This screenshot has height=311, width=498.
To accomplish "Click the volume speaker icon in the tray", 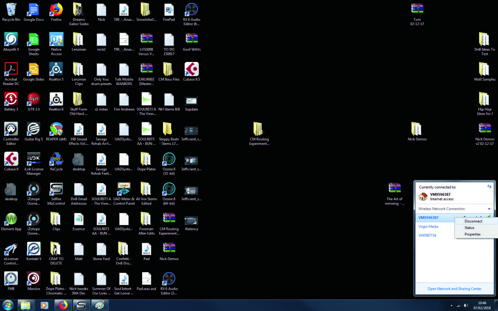I will point(466,305).
